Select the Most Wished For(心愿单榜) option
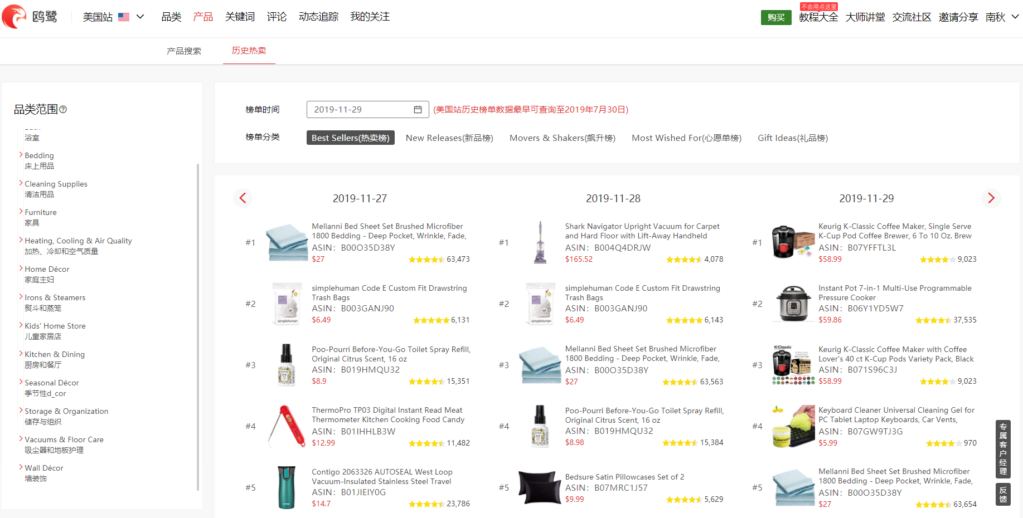 coord(686,138)
